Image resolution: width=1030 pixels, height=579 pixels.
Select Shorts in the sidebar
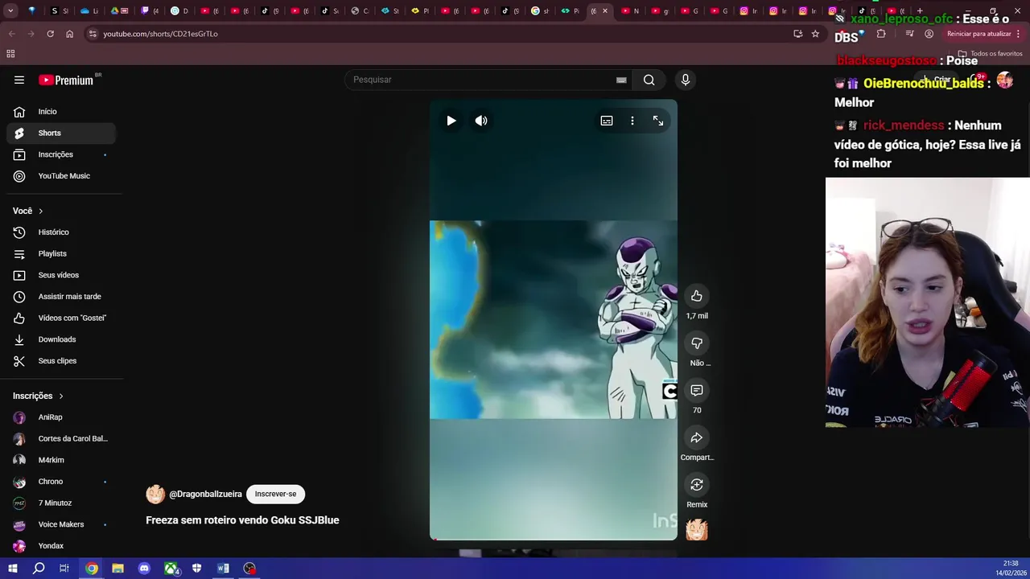tap(61, 133)
